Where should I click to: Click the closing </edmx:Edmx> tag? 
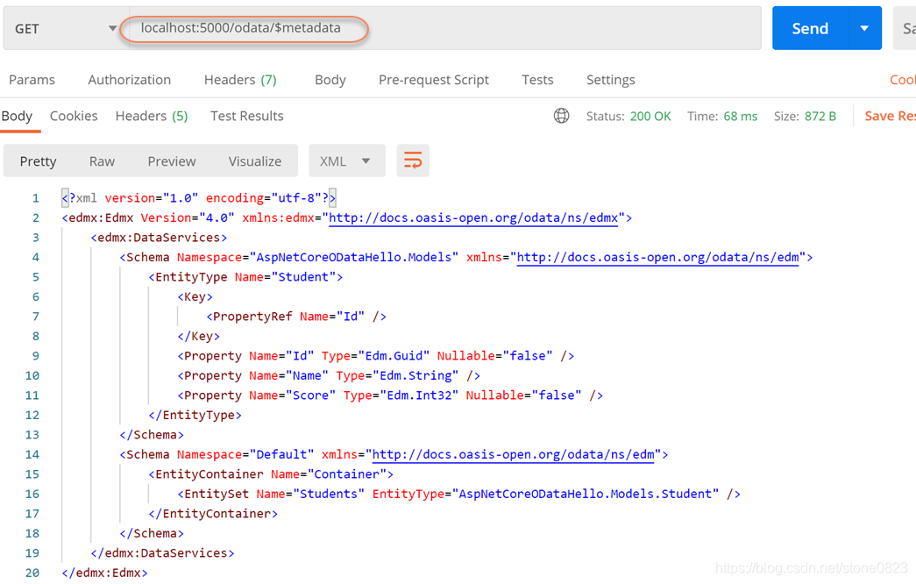(104, 573)
